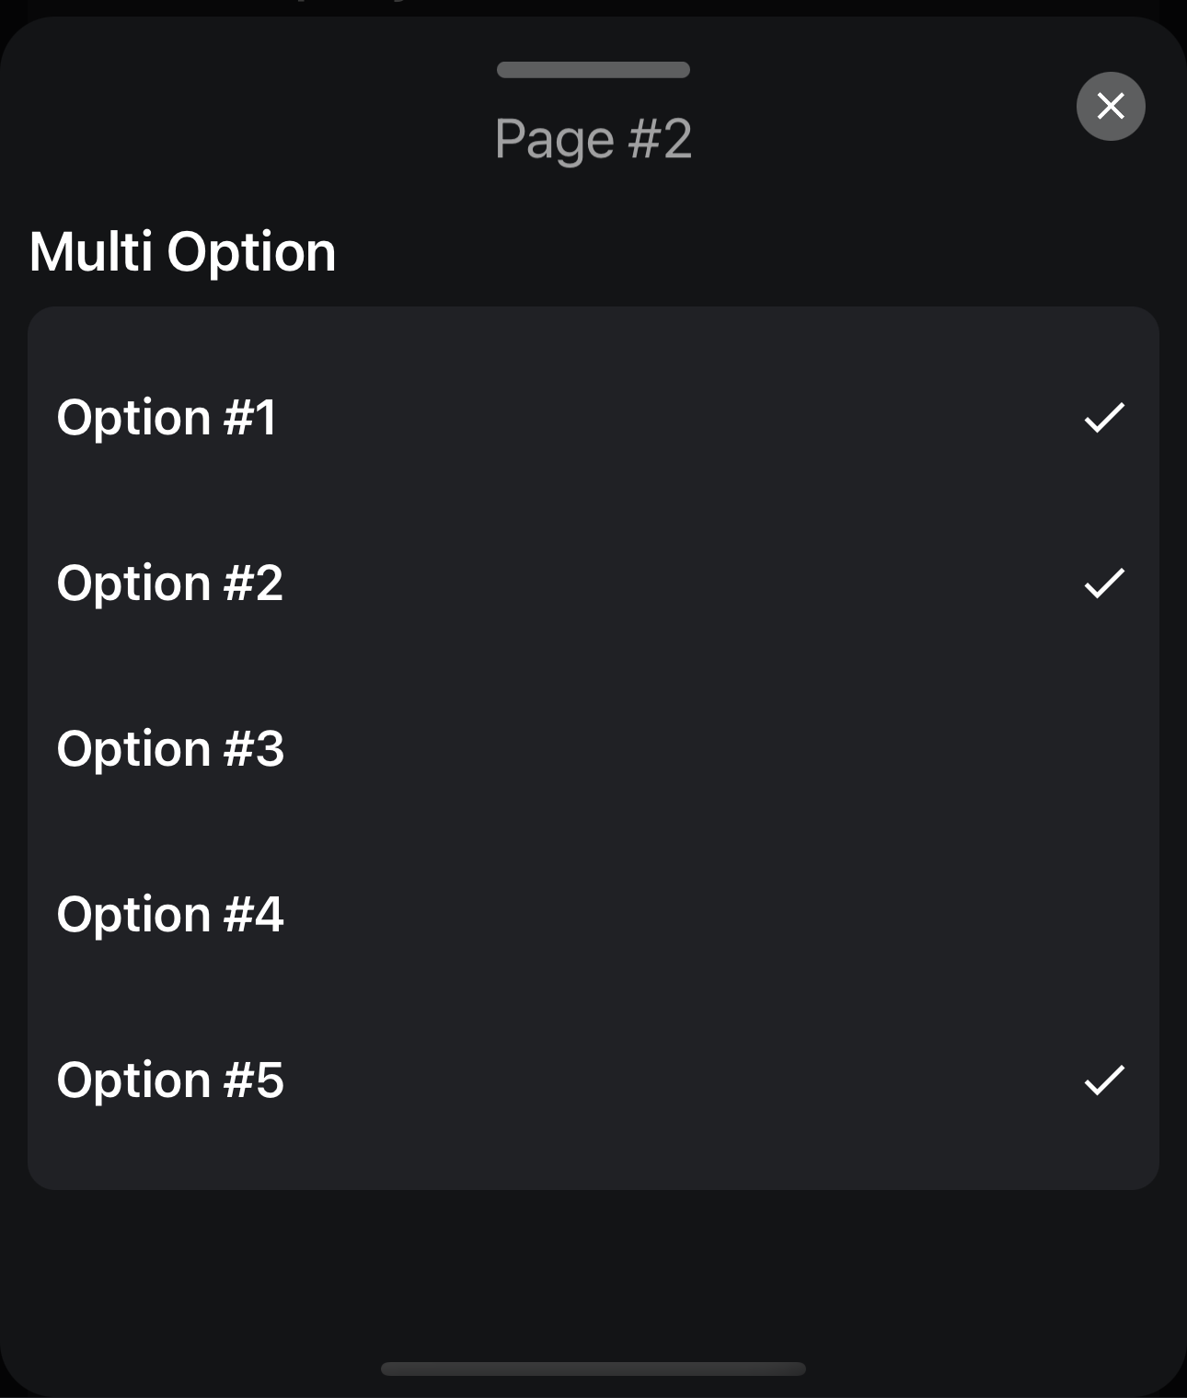Image resolution: width=1187 pixels, height=1398 pixels.
Task: Tap the sheet drag handle at top
Action: click(x=593, y=70)
